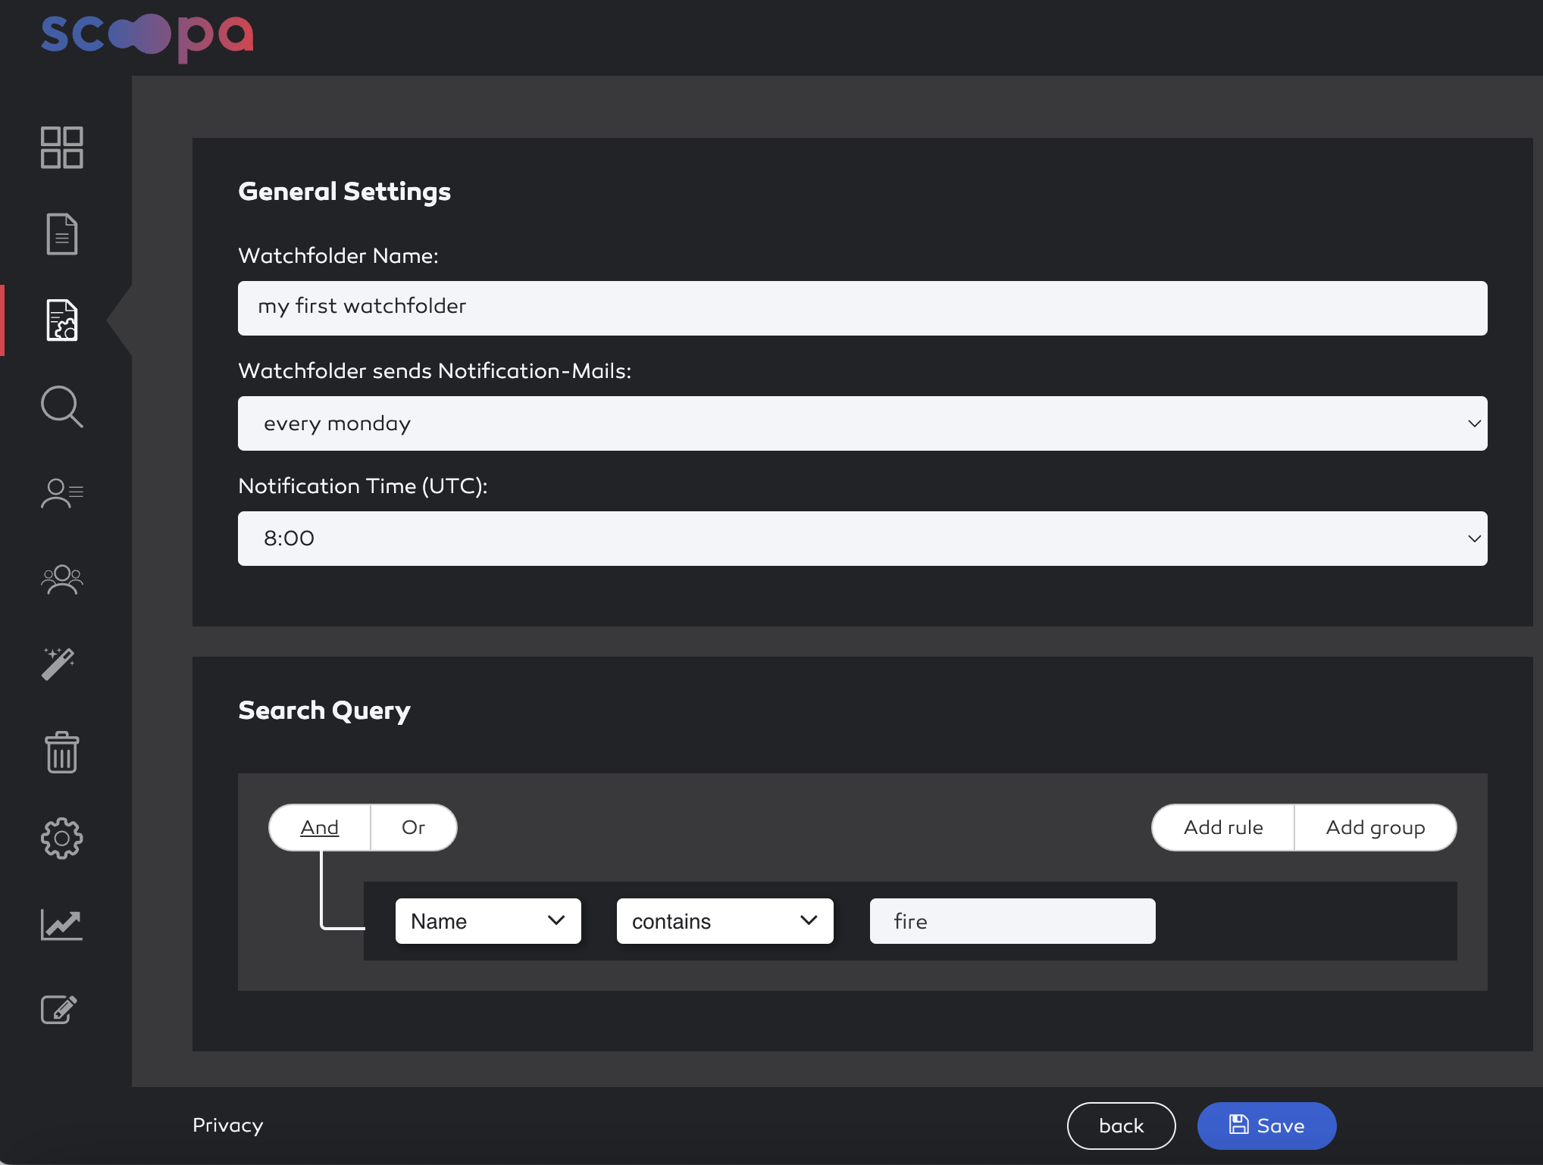Viewport: 1543px width, 1165px height.
Task: Select the analytics trend icon
Action: pos(61,924)
